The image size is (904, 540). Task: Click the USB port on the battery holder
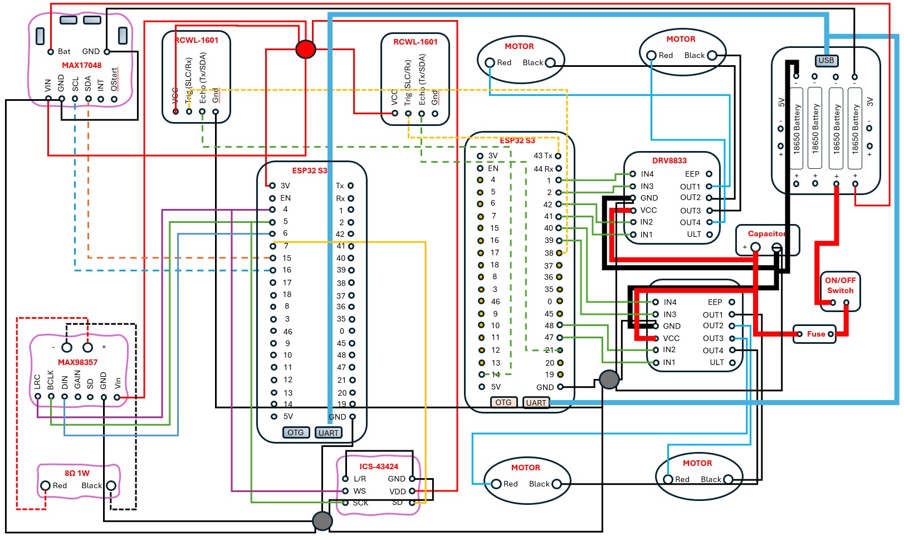click(827, 60)
